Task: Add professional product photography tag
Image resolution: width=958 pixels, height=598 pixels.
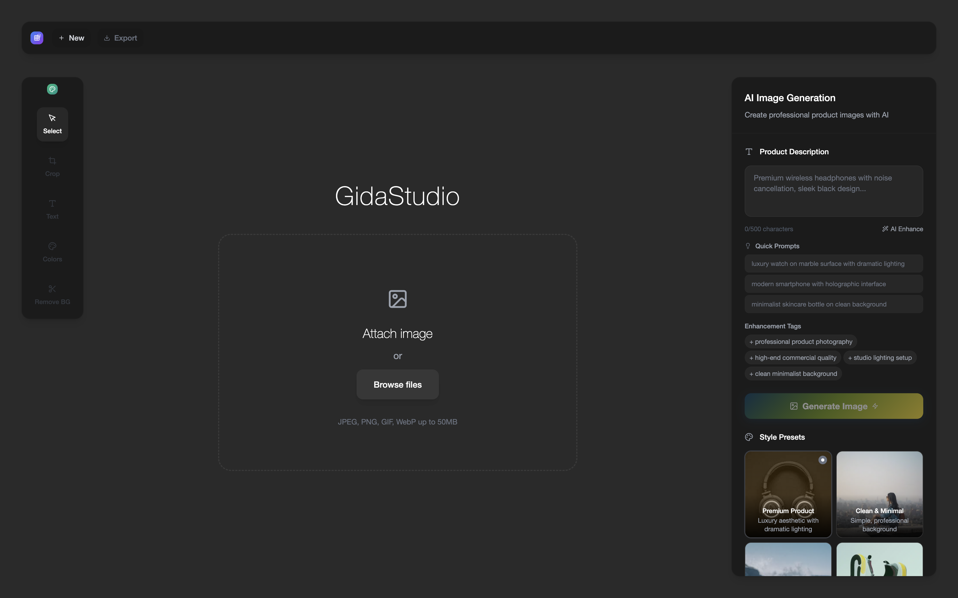Action: coord(801,342)
